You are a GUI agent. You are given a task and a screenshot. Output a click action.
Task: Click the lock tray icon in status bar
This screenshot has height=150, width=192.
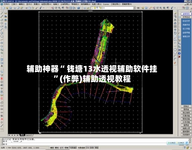tap(188, 148)
